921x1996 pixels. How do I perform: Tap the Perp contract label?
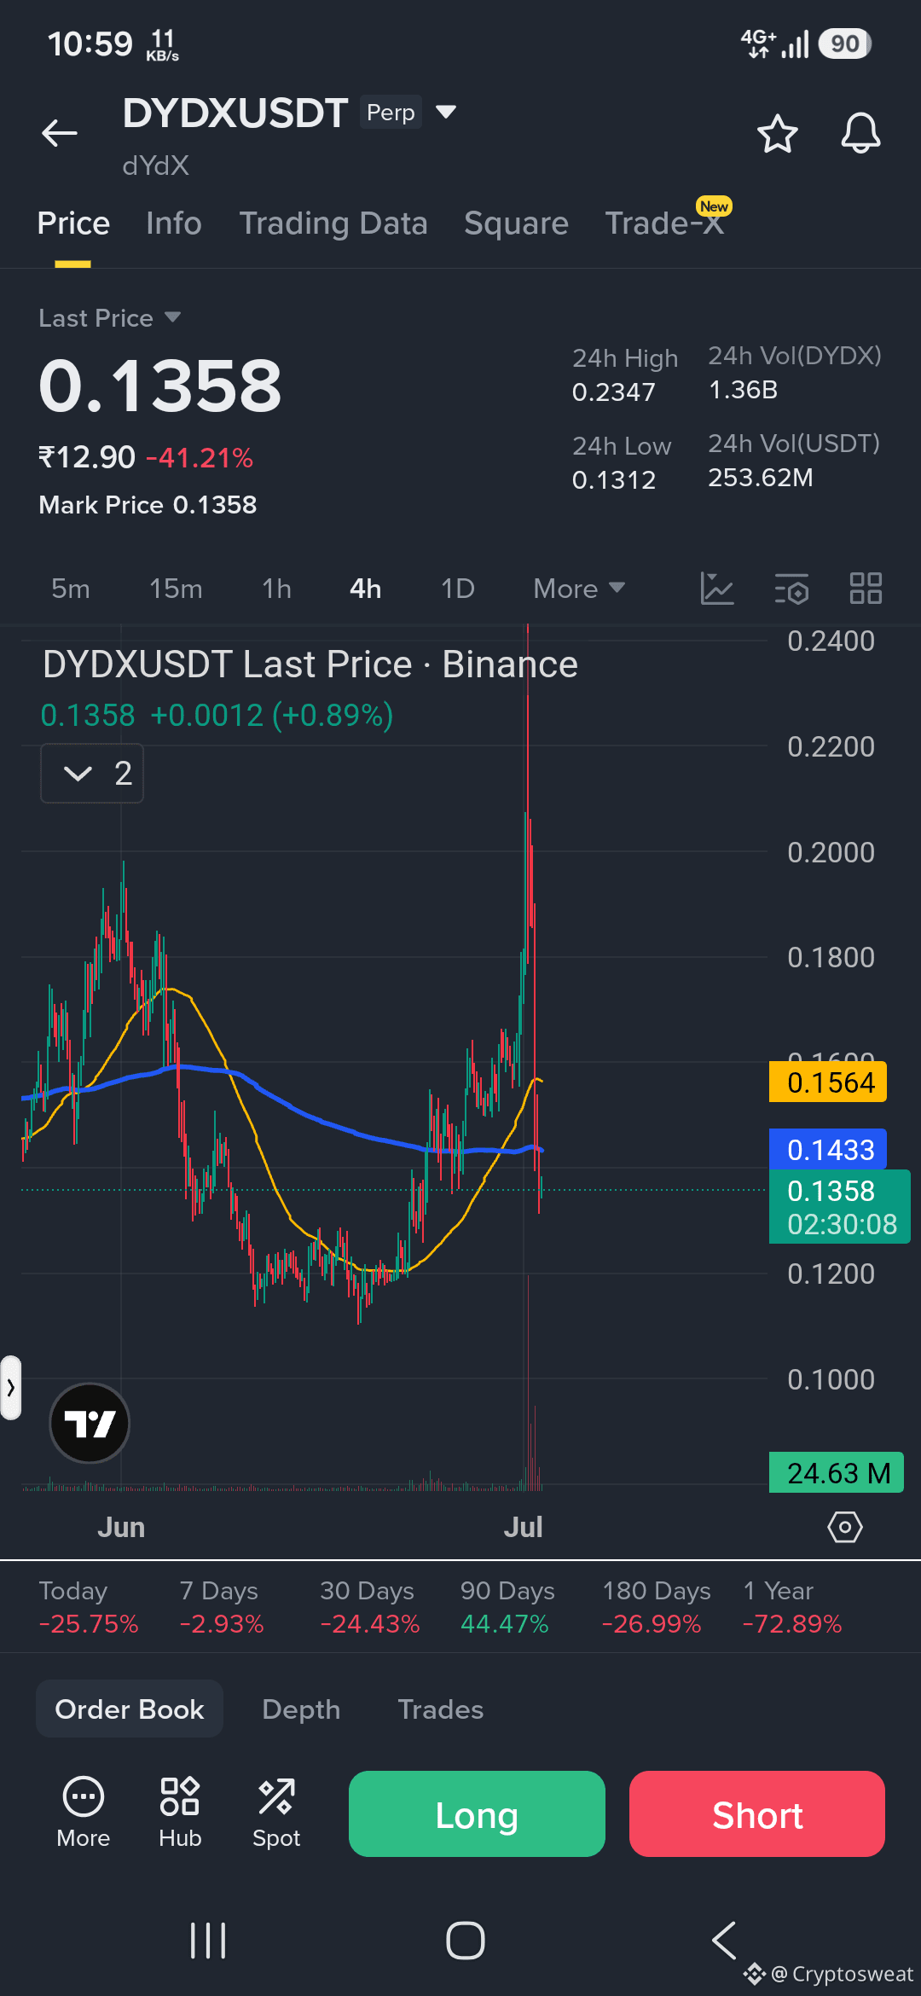click(x=391, y=112)
